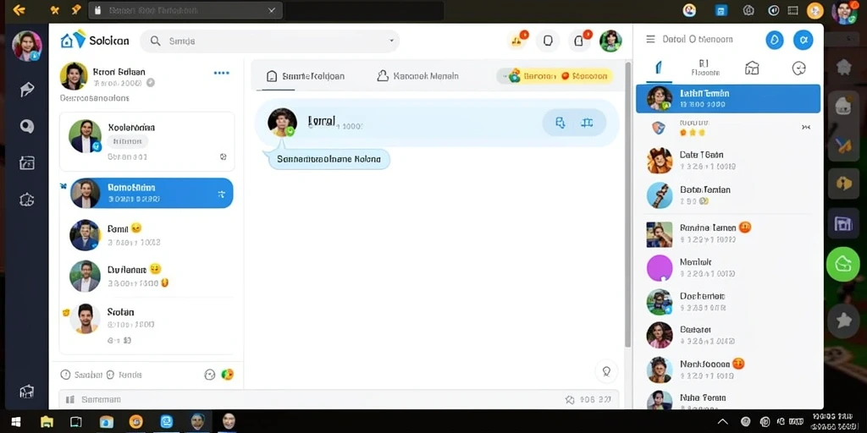Click the star icon on selected blue contact
Viewport: 867px width, 433px height.
click(221, 194)
